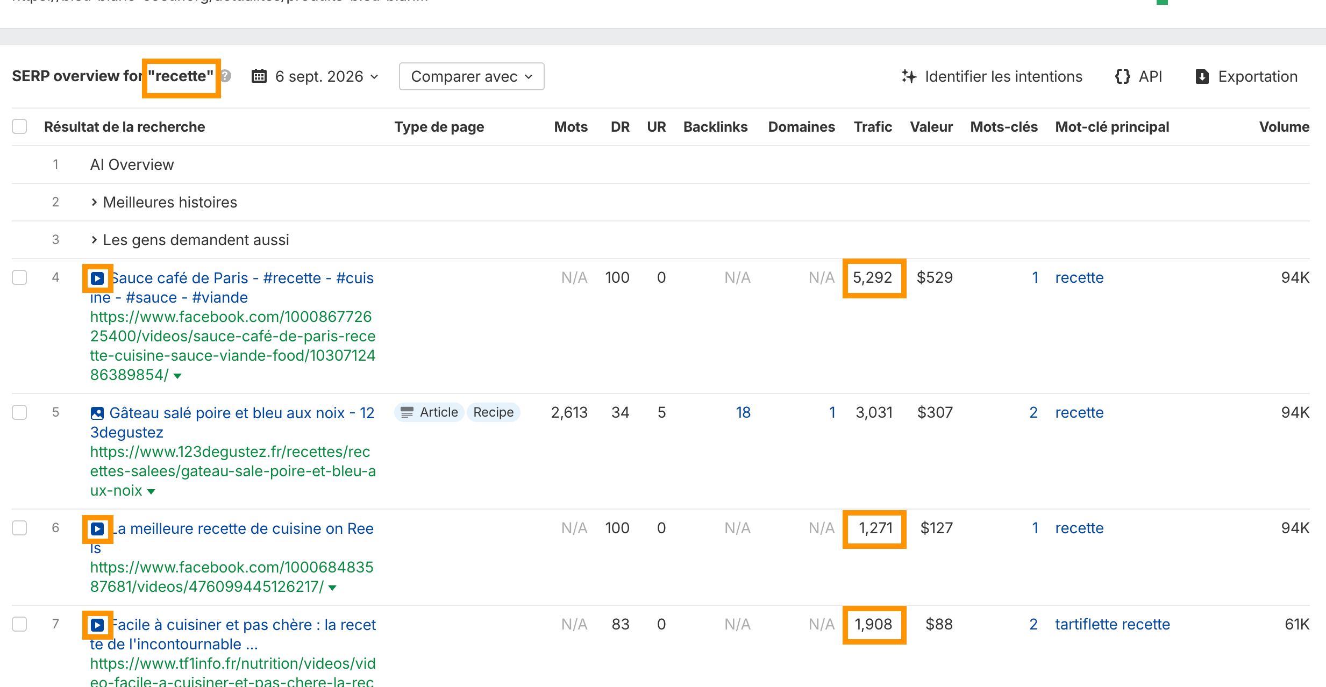Expand the Les gens demandent aussi row

click(x=94, y=240)
